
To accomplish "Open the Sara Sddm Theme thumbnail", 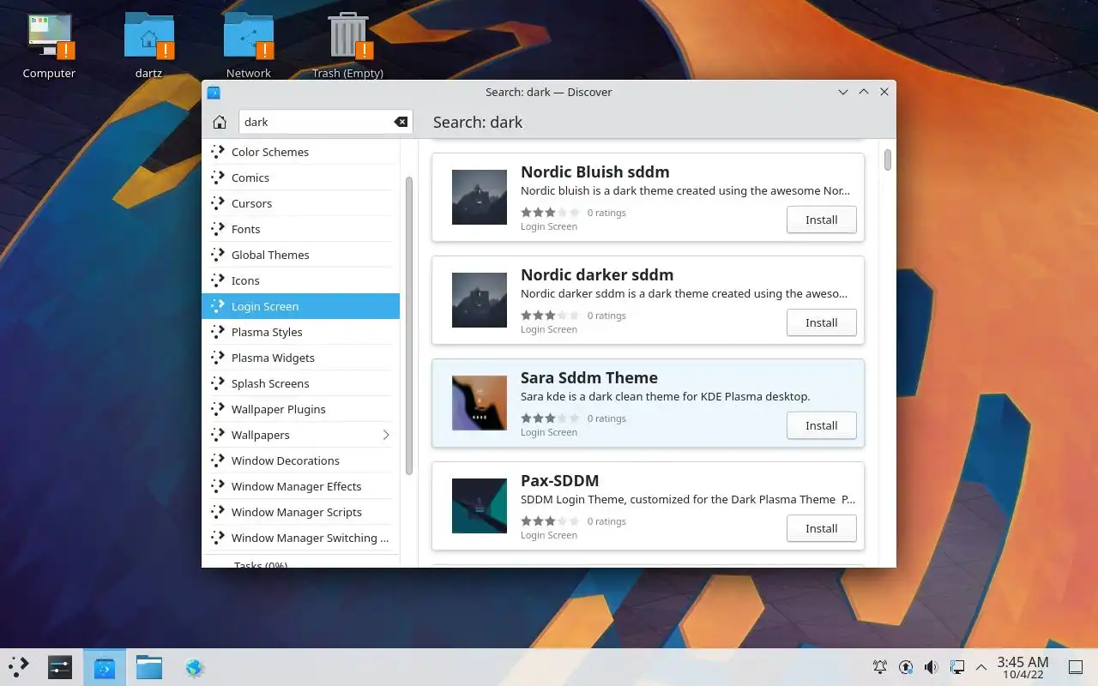I will click(x=480, y=403).
